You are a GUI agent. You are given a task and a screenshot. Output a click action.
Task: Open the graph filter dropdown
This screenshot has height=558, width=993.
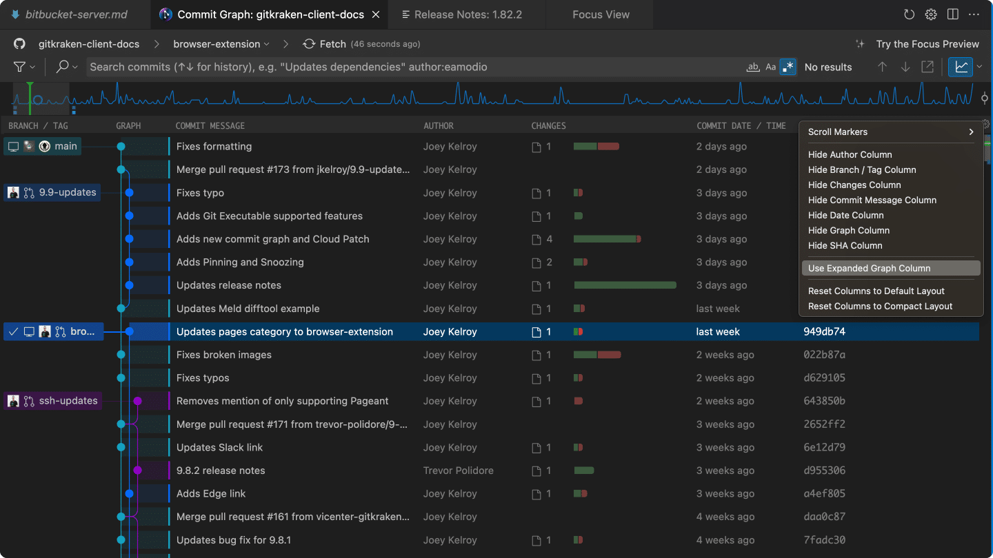24,67
